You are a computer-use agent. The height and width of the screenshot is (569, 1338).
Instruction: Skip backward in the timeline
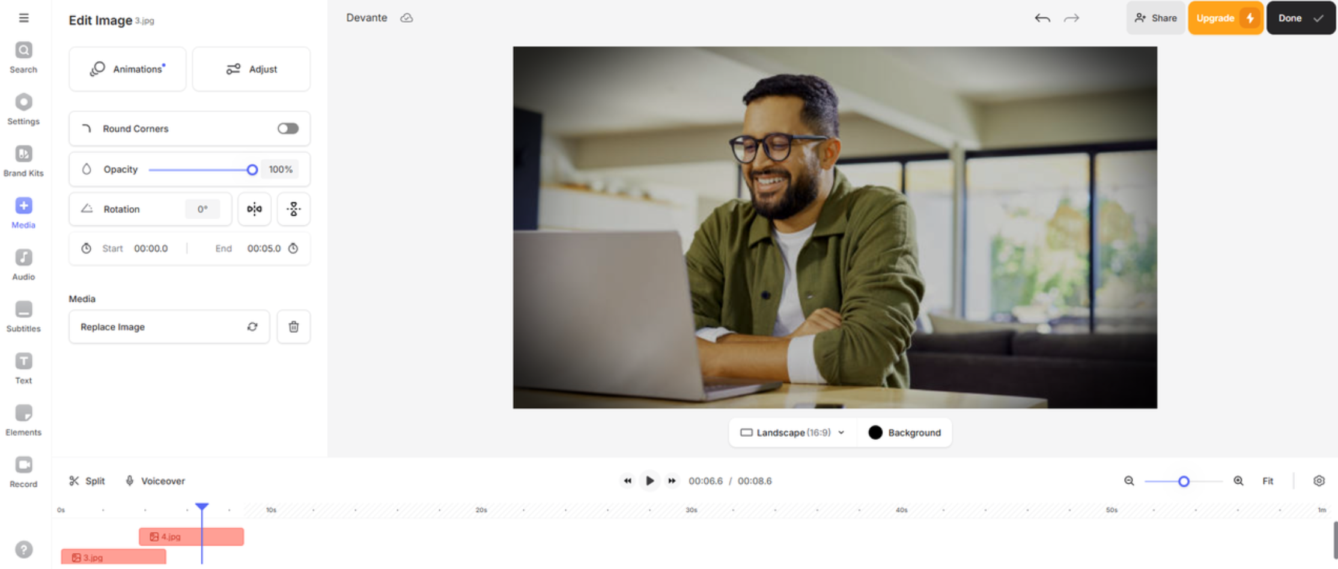(x=627, y=481)
